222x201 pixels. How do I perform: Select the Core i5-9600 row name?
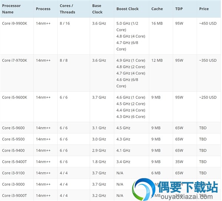13,128
